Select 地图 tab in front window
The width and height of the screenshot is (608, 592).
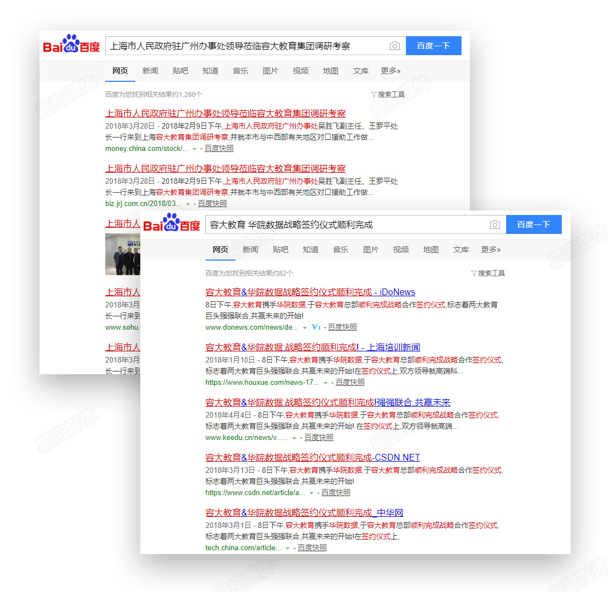[431, 249]
